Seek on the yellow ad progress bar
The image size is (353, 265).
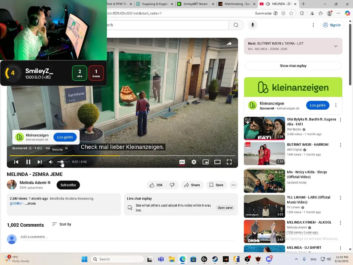pos(122,155)
